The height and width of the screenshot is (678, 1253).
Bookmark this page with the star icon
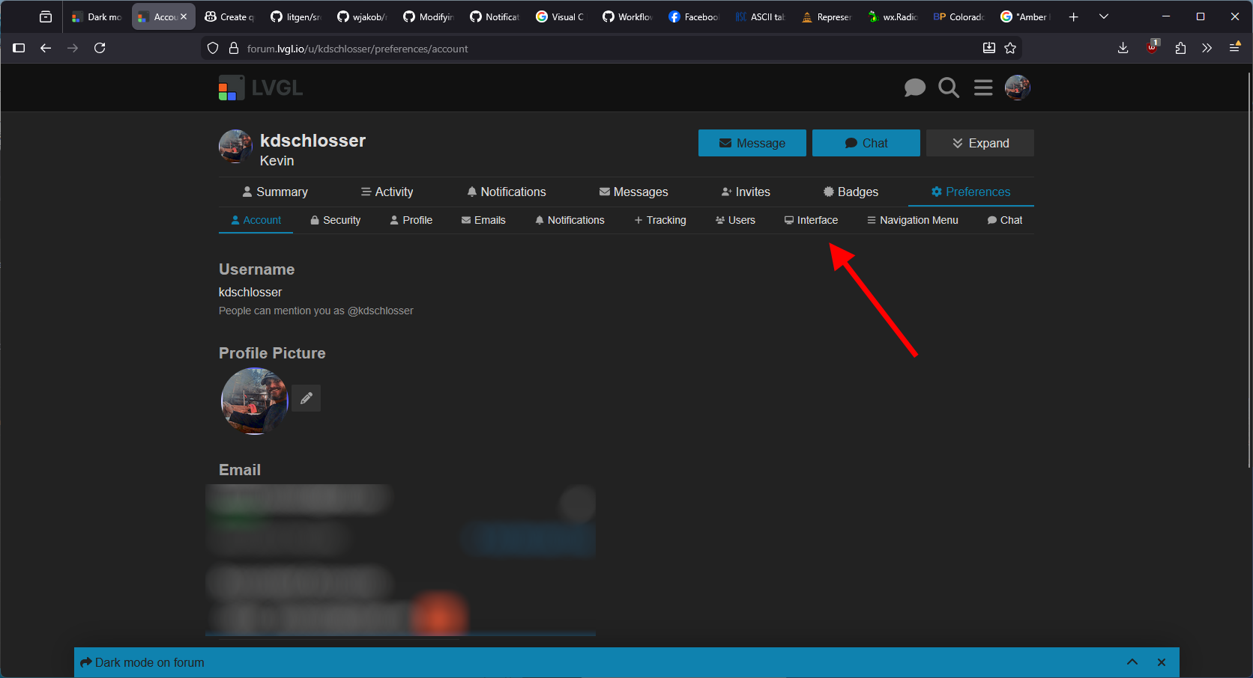click(1010, 48)
